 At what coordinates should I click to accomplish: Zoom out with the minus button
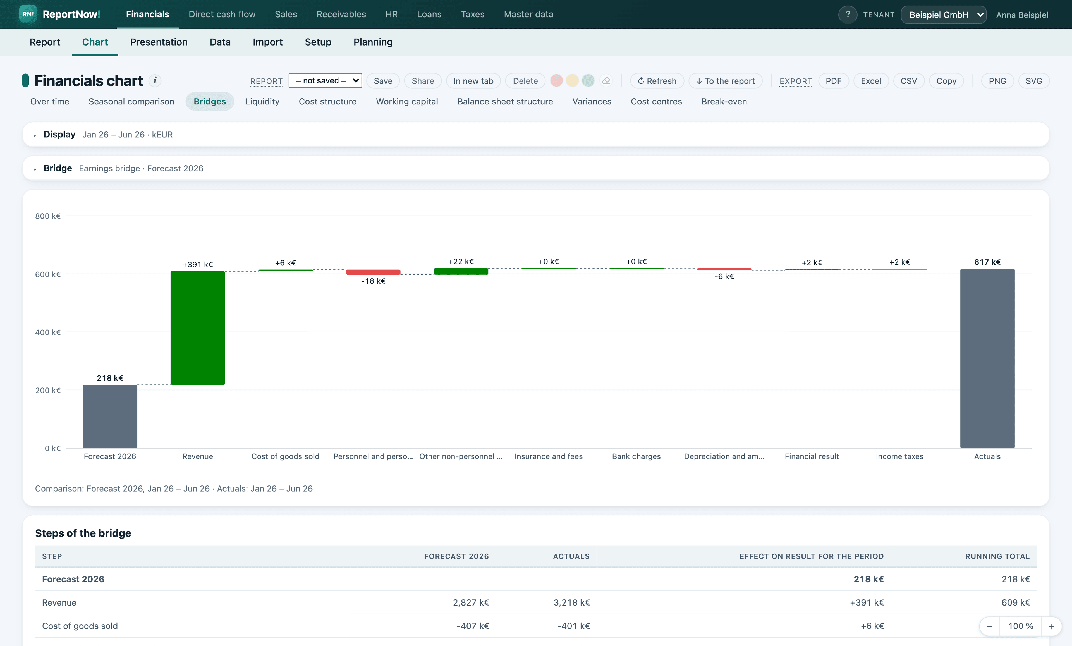[989, 626]
